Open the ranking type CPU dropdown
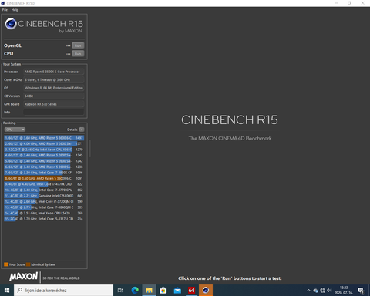The image size is (370, 296). [x=15, y=129]
